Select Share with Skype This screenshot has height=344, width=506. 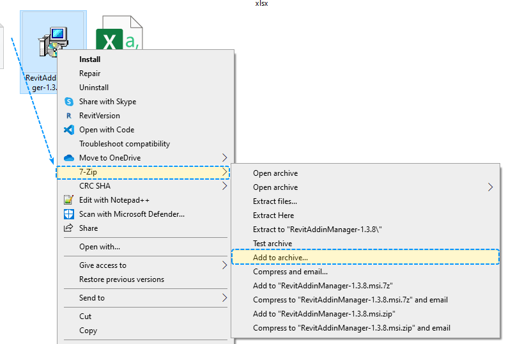click(x=146, y=102)
